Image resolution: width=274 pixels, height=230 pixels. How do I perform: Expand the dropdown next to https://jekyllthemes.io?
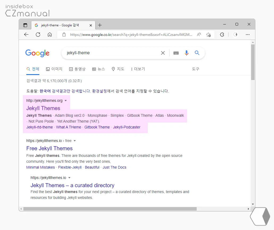click(x=69, y=178)
